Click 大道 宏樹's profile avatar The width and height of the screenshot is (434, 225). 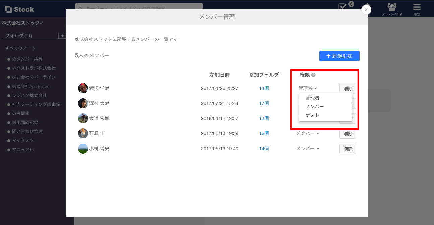pos(83,118)
